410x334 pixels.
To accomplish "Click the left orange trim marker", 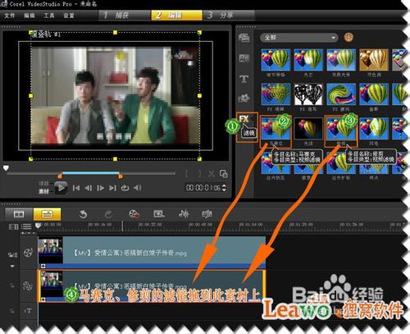I will coord(60,176).
